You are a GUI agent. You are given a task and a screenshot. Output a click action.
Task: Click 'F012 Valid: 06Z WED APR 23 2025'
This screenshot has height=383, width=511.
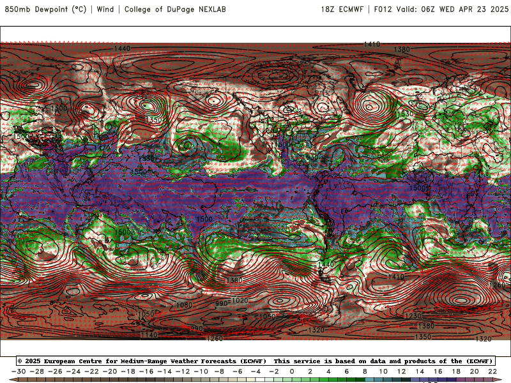[x=441, y=9]
